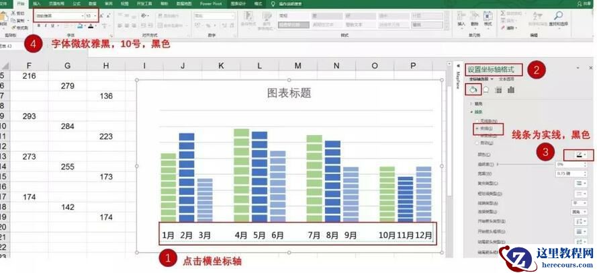
Task: Toggle Bold formatting in Font group
Action: click(x=38, y=26)
